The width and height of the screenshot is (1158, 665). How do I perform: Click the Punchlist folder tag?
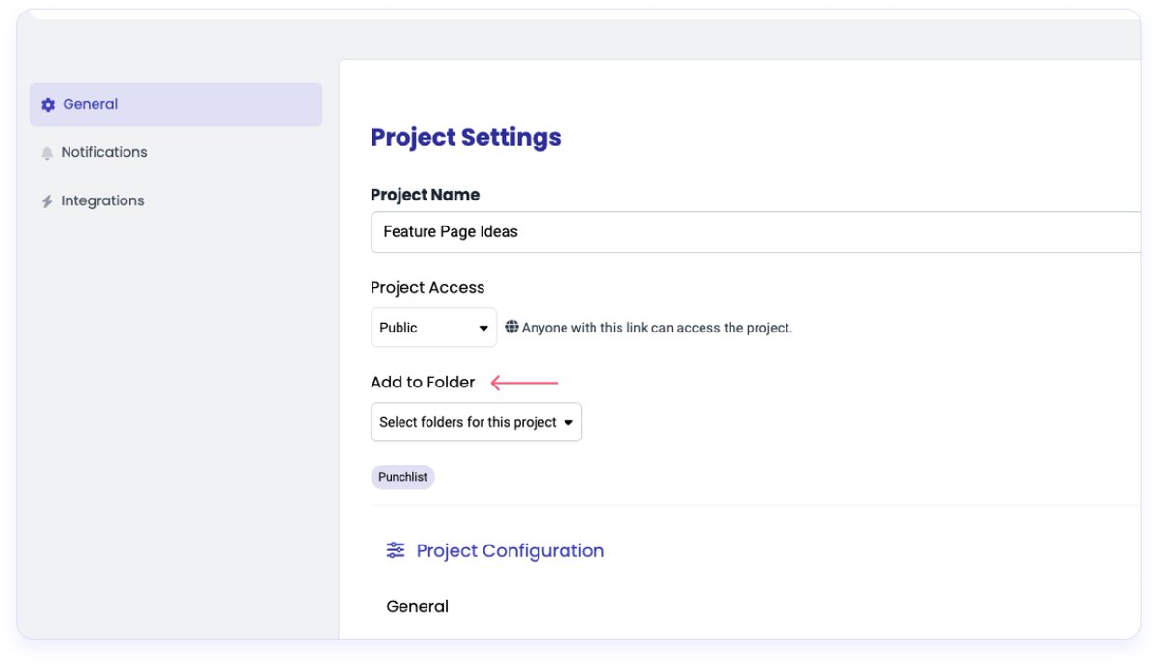click(402, 477)
